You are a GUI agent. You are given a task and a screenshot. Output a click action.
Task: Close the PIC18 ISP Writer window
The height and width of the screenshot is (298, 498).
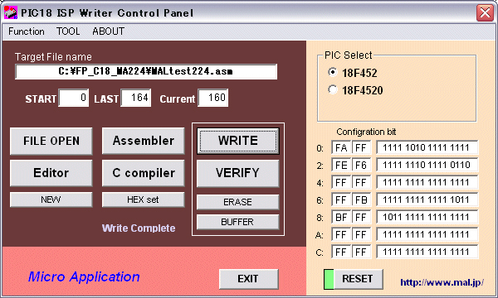click(485, 13)
